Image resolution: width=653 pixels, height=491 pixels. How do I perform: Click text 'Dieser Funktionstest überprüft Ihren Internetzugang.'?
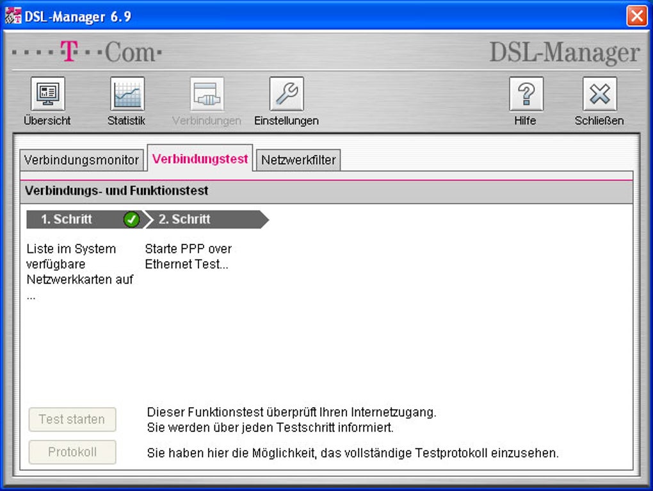click(291, 412)
